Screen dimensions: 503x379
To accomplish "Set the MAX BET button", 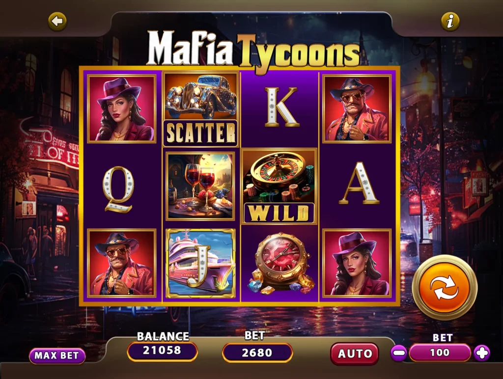I will (x=57, y=355).
